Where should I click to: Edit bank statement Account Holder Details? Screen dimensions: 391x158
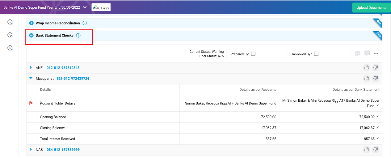coord(377,106)
